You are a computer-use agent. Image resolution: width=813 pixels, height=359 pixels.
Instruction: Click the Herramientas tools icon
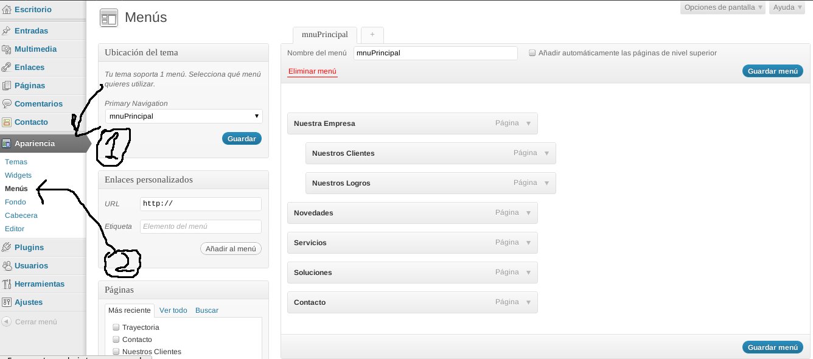[7, 284]
